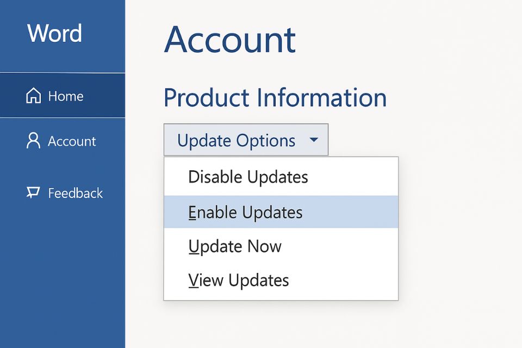Click the Product Information heading

pos(276,98)
